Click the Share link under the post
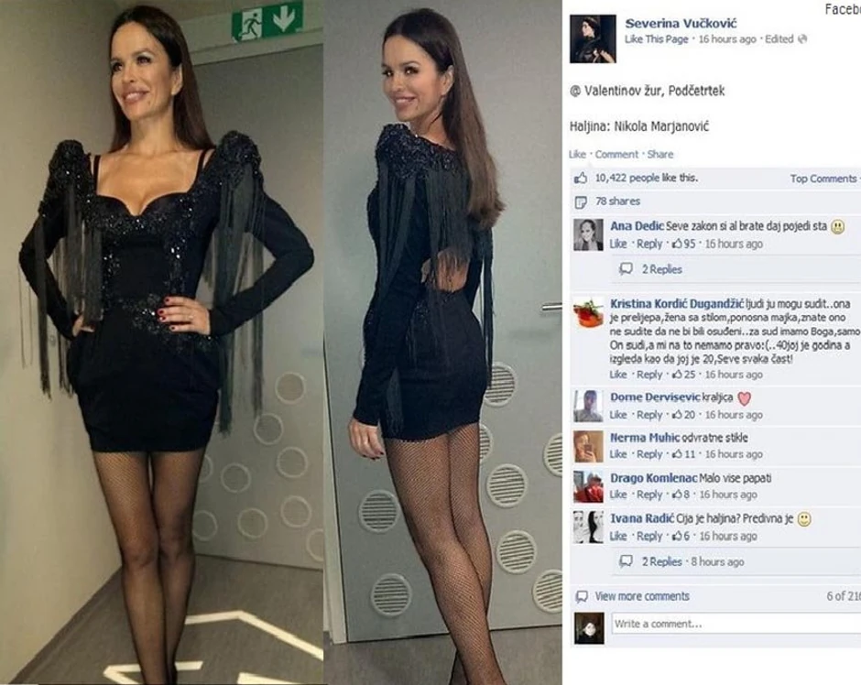 pos(660,154)
